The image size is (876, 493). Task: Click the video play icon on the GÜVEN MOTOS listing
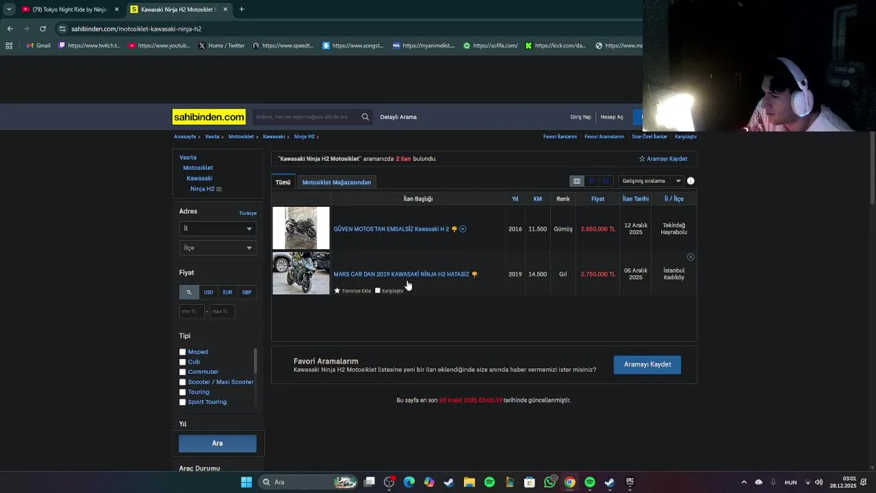click(x=463, y=229)
